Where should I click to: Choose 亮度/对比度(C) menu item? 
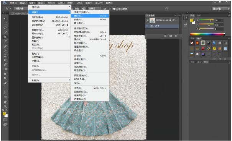tap(90, 12)
